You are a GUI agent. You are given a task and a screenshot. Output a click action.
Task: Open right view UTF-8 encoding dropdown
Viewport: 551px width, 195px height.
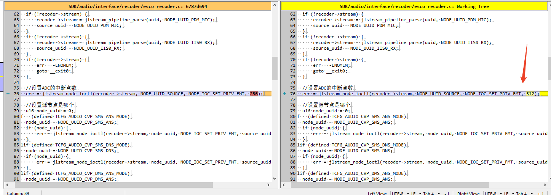pyautogui.click(x=494, y=193)
